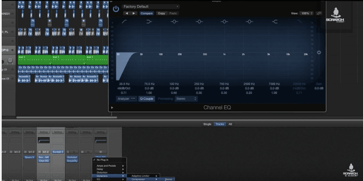Click the 7500 Hz frequency value
This screenshot has width=363, height=181.
[274, 84]
